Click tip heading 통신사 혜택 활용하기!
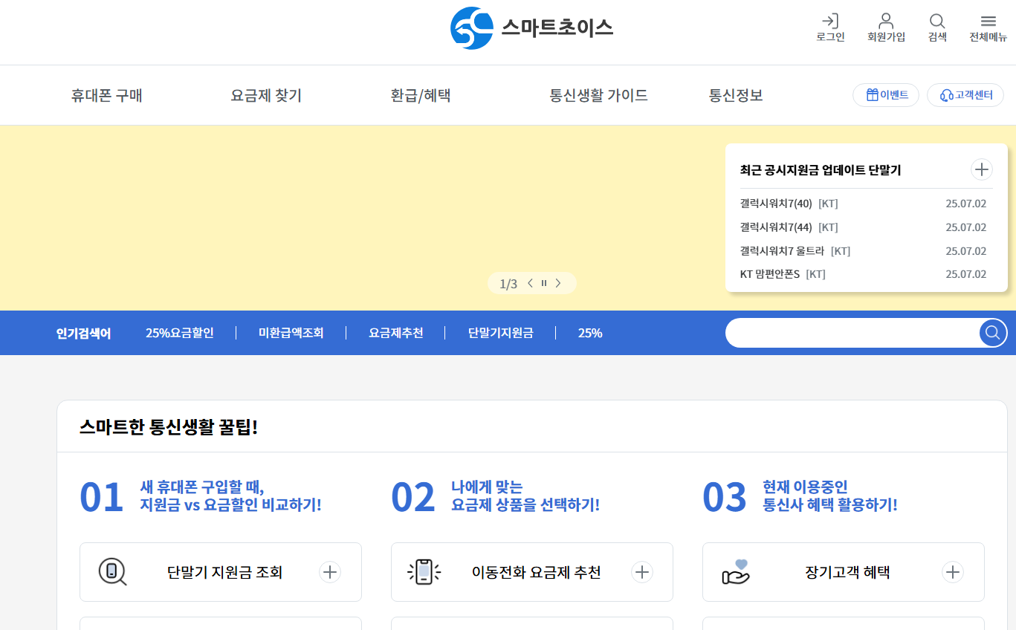The height and width of the screenshot is (630, 1016). point(830,505)
